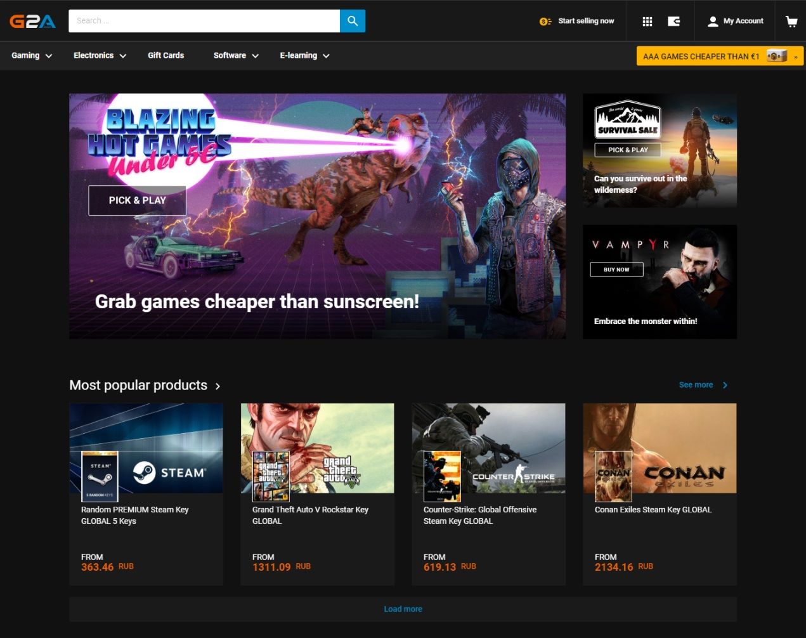
Task: Expand the Gaming chevron arrow
Action: click(49, 56)
